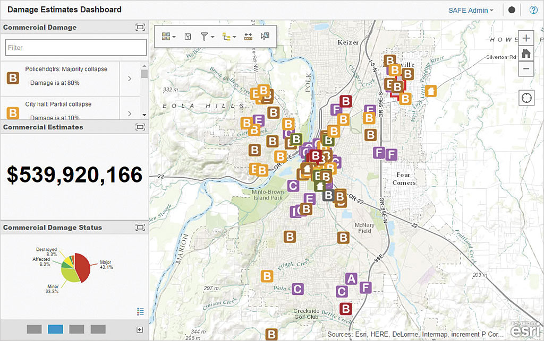Open the help question mark icon
544x341 pixels.
pos(533,10)
